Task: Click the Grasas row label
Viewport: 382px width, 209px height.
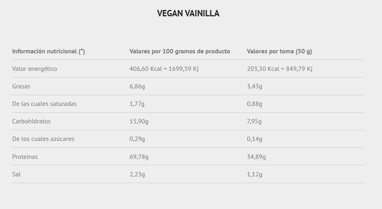Action: [21, 86]
